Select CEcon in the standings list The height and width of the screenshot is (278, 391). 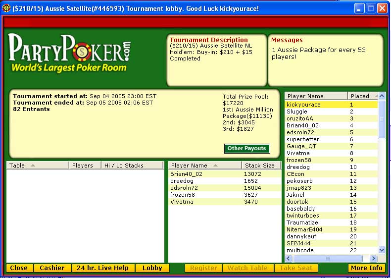331,174
